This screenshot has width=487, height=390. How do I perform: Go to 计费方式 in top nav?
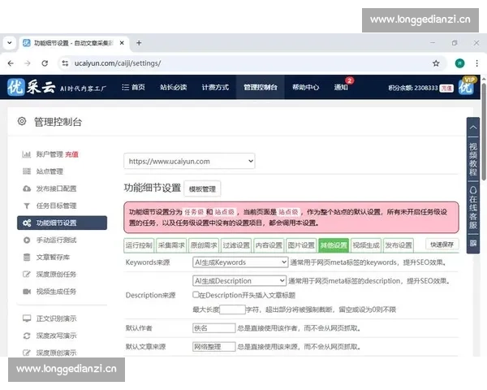point(215,87)
